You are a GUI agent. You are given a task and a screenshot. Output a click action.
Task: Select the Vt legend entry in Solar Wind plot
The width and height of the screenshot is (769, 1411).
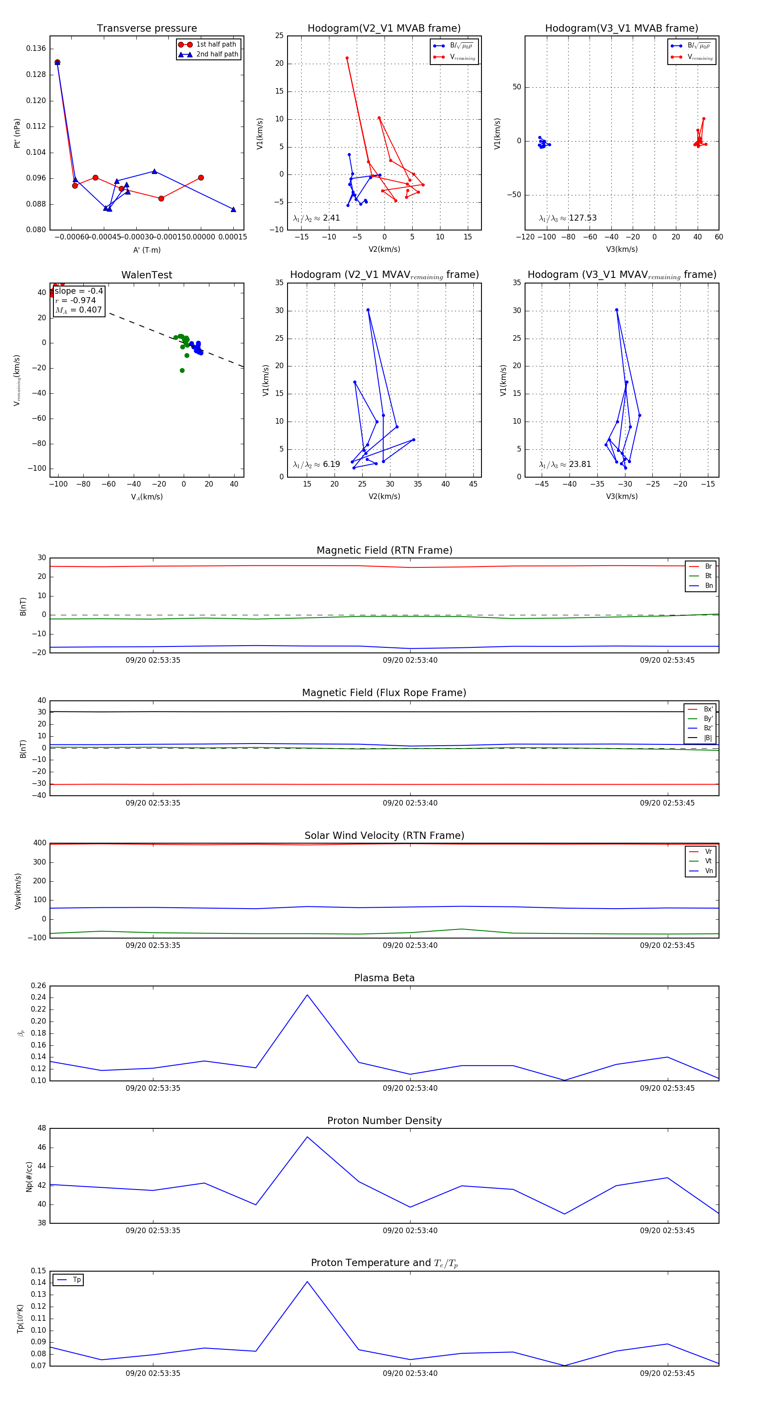coord(701,861)
